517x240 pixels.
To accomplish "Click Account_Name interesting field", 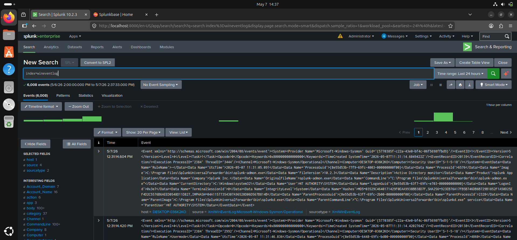I will [39, 192].
